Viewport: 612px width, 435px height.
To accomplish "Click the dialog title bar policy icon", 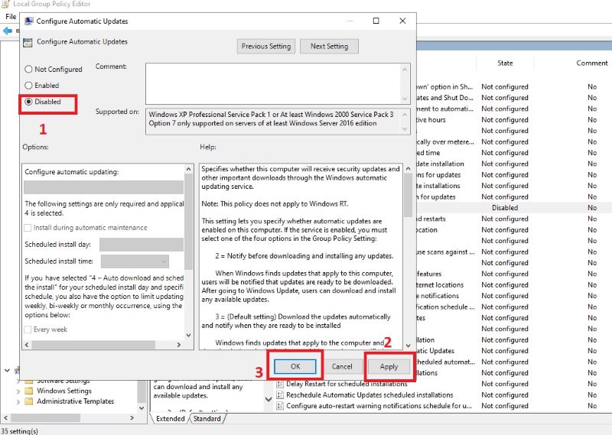I will 28,21.
